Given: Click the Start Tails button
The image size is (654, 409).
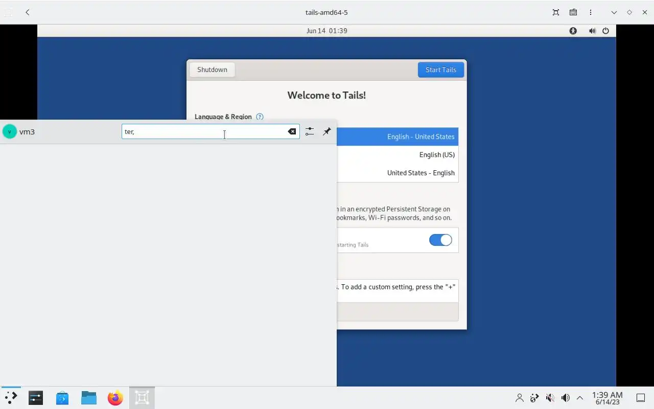Looking at the screenshot, I should tap(441, 70).
